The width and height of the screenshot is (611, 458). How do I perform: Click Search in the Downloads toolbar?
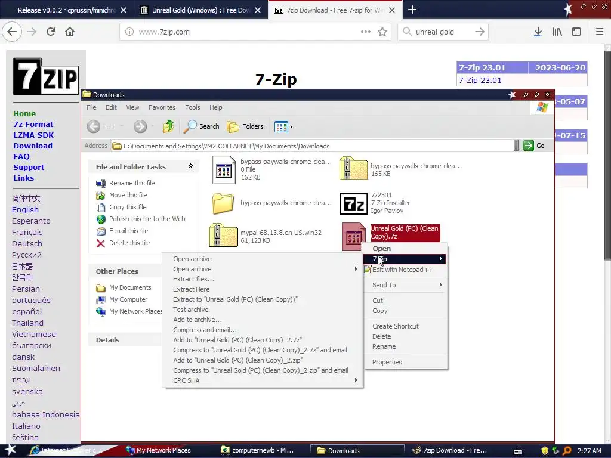click(x=201, y=126)
